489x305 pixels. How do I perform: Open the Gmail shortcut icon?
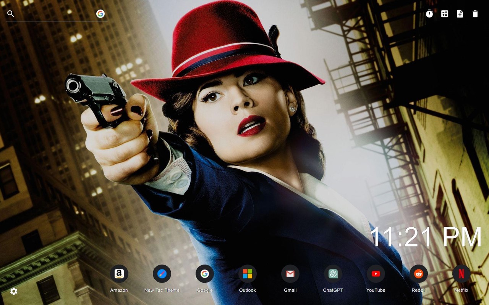pyautogui.click(x=290, y=274)
